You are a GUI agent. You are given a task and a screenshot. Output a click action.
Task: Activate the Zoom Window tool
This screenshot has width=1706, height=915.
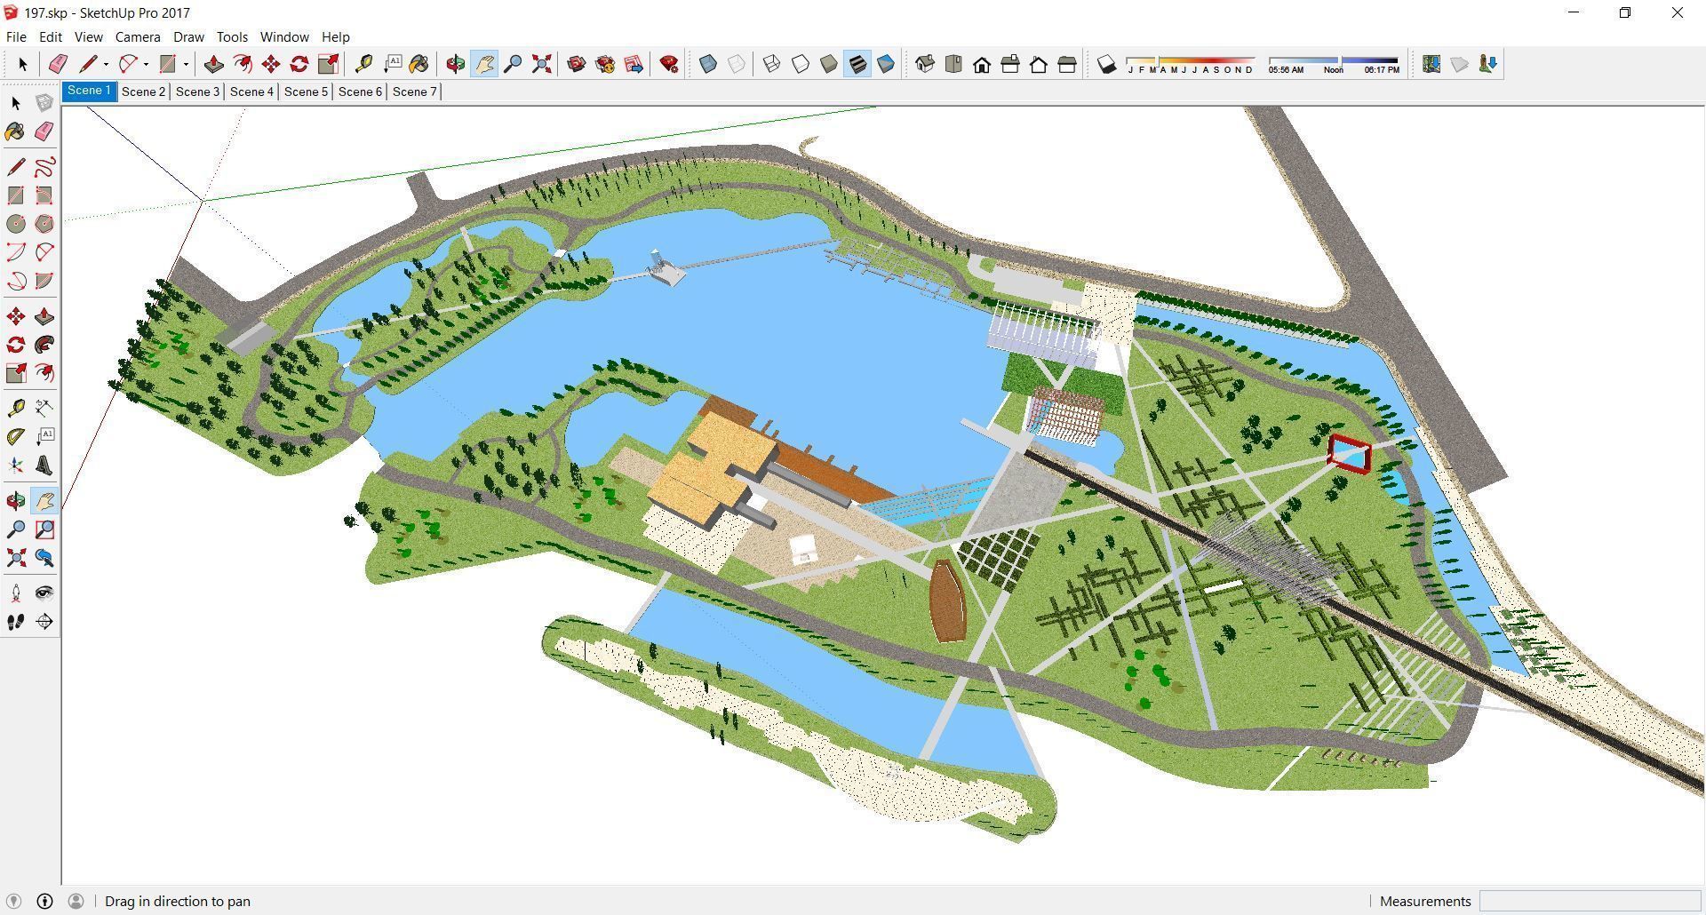click(44, 529)
